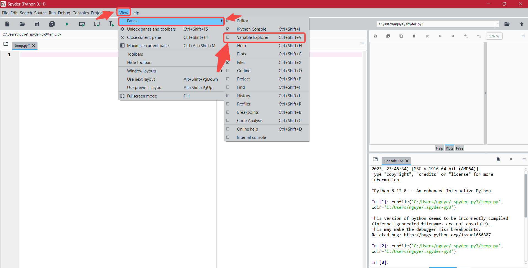Browse for a working directory folder icon
The image size is (528, 268).
pos(507,24)
